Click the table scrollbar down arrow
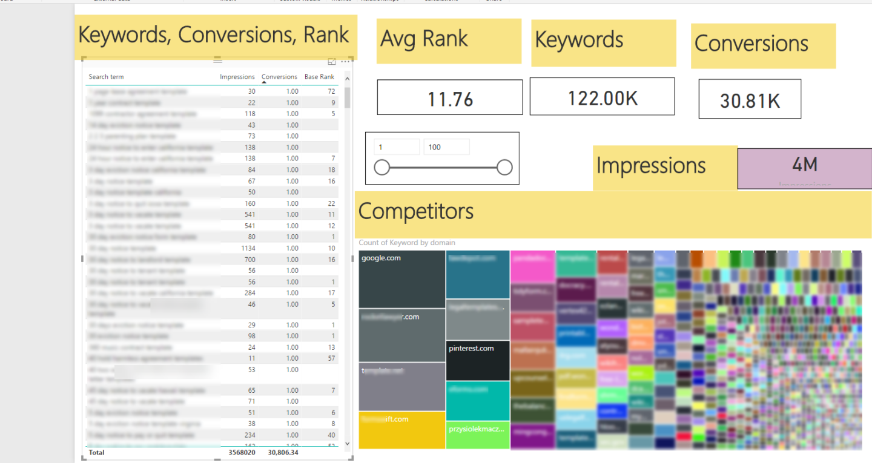Viewport: 872px width, 463px height. click(x=348, y=444)
